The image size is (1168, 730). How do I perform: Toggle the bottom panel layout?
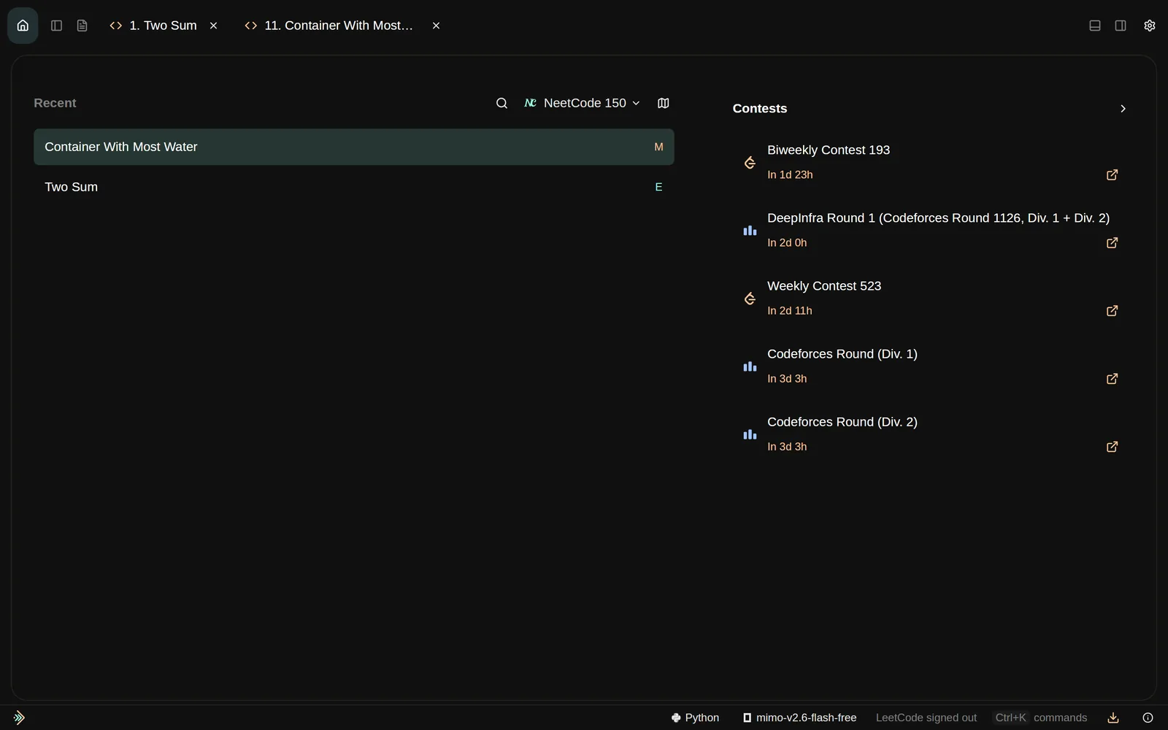click(x=1095, y=26)
